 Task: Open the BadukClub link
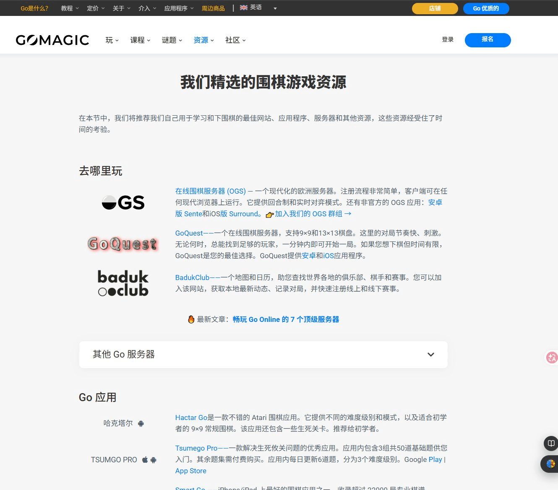192,277
